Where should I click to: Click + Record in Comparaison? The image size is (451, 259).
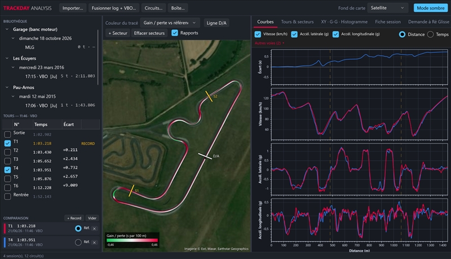click(x=74, y=218)
